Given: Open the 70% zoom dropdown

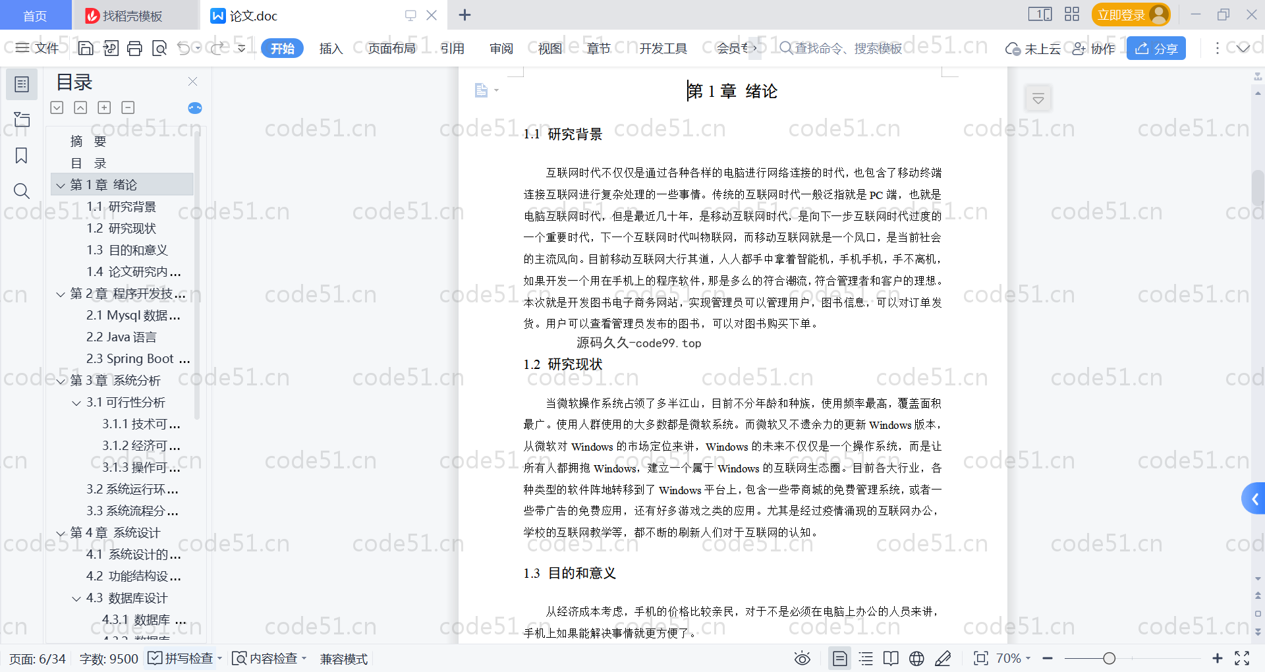Looking at the screenshot, I should (x=1013, y=658).
